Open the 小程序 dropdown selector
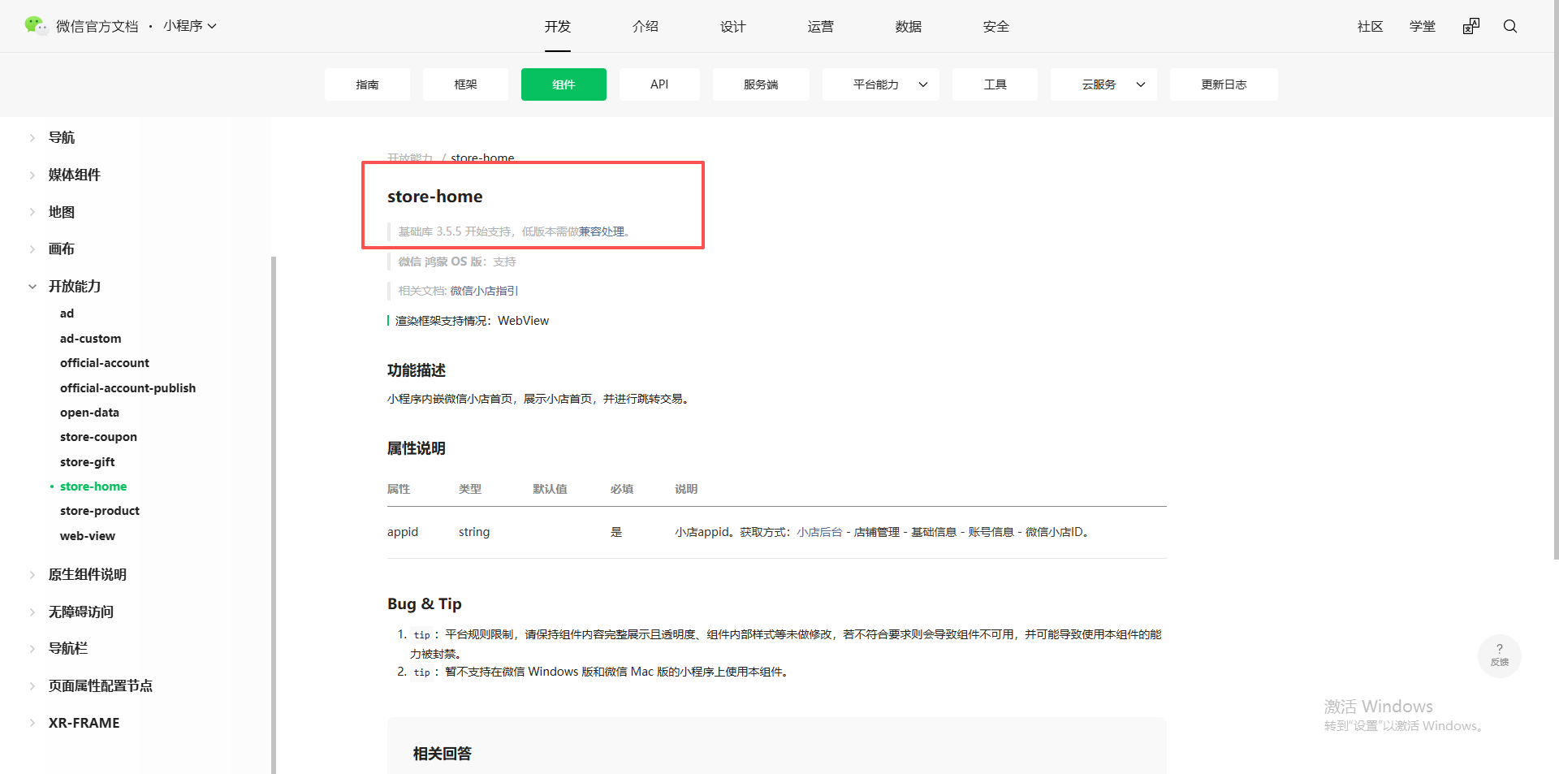1559x774 pixels. click(190, 26)
